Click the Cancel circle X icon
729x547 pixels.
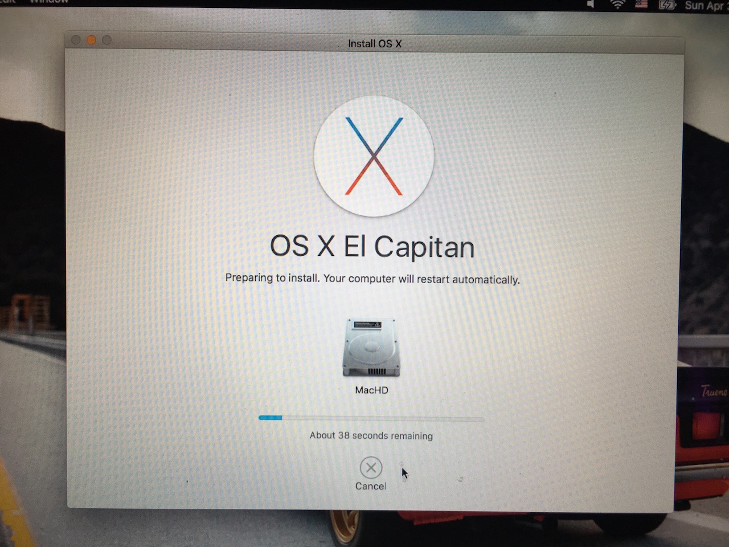tap(371, 468)
